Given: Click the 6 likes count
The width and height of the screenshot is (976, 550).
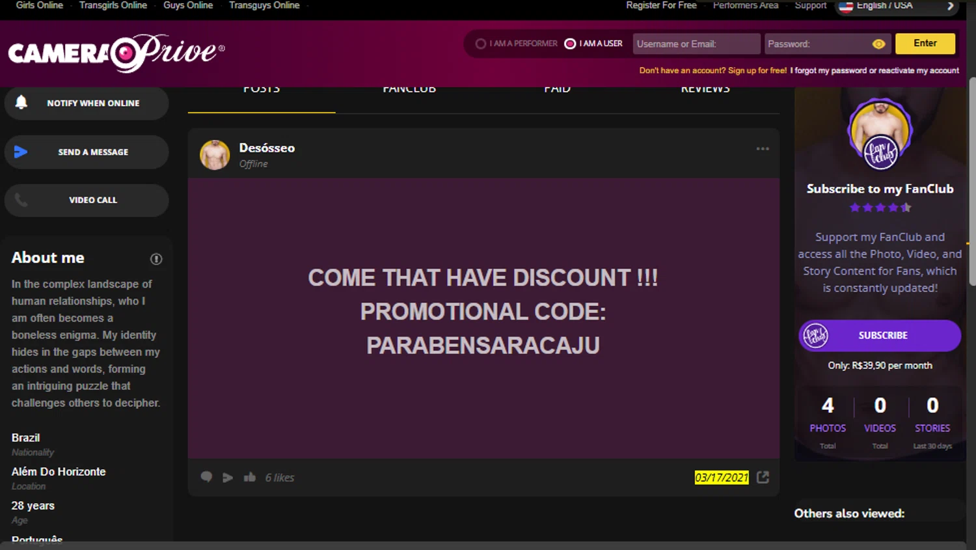Looking at the screenshot, I should click(280, 478).
